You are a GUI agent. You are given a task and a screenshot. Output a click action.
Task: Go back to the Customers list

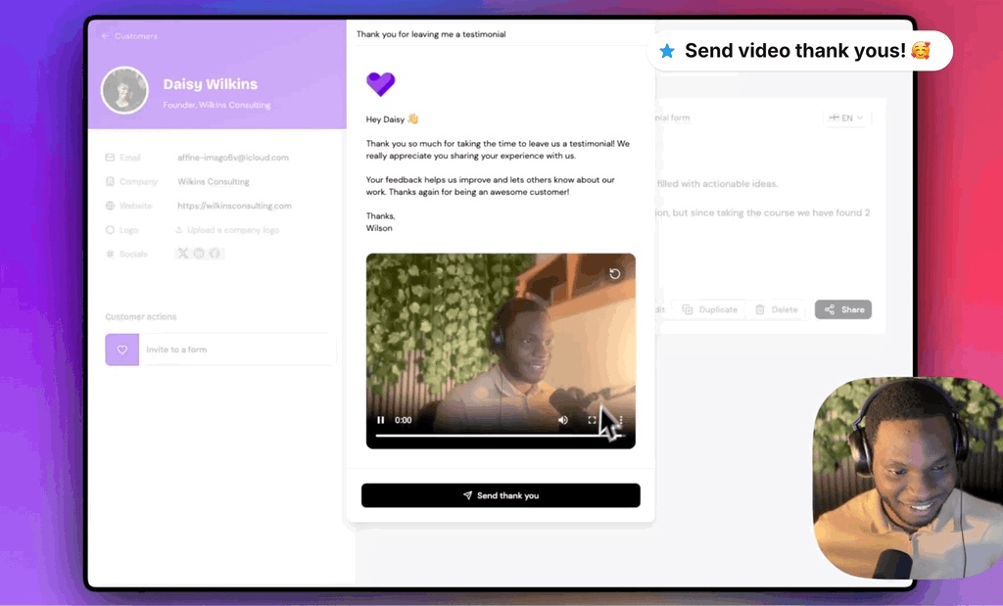[130, 36]
